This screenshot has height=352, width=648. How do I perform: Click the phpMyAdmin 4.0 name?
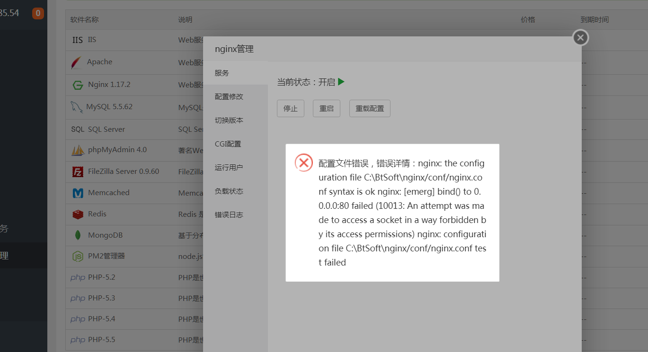tap(117, 150)
